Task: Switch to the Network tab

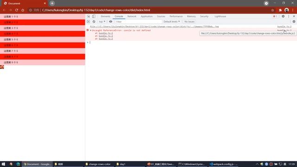Action: point(132,17)
